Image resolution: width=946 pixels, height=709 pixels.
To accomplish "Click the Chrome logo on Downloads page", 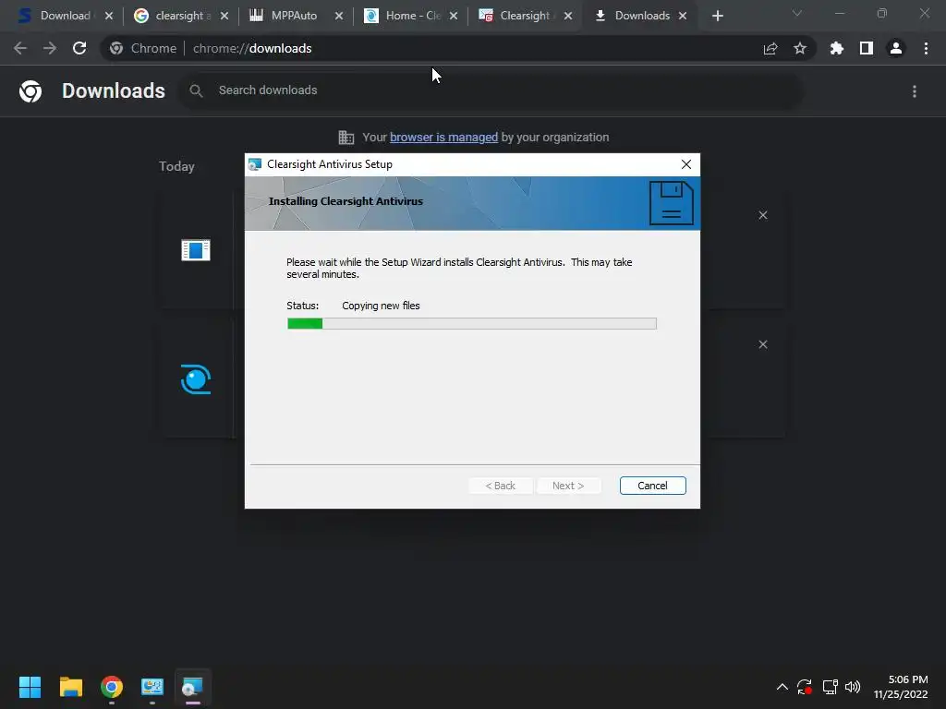I will 30,91.
